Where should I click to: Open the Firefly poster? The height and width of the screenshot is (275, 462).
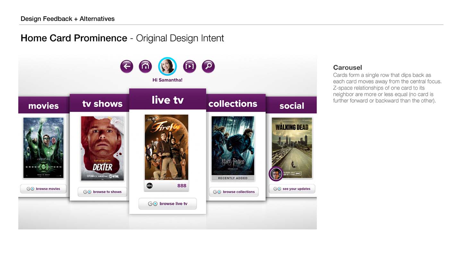click(x=166, y=147)
